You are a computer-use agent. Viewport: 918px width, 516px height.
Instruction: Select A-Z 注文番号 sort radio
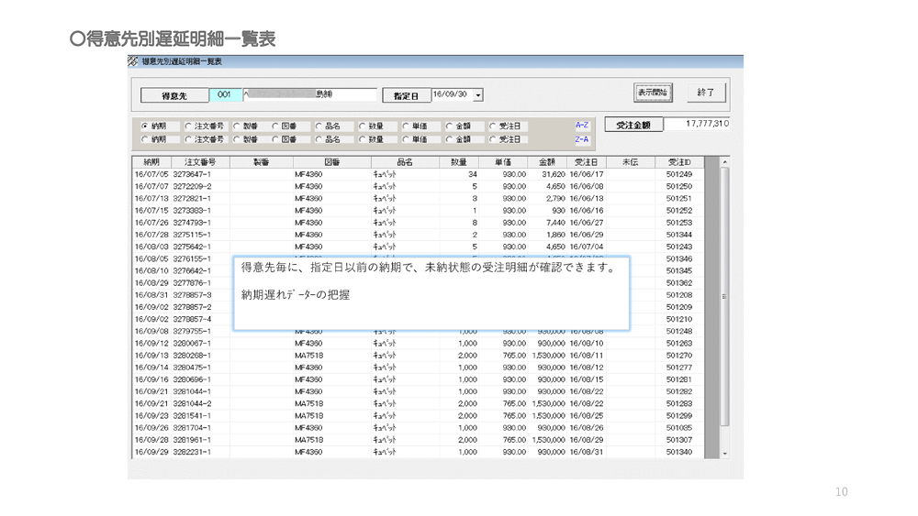(188, 126)
